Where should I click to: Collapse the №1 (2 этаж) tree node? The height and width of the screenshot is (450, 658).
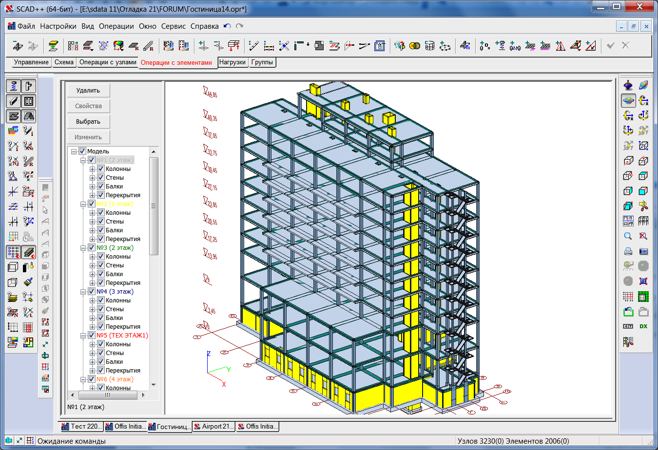tap(83, 160)
